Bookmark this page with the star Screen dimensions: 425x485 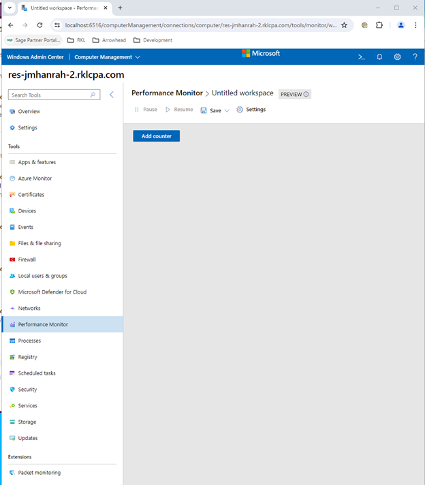[344, 25]
